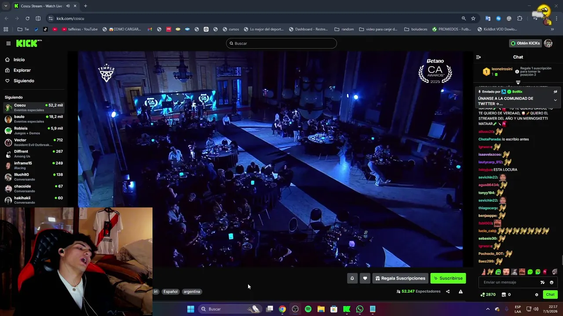Share the stream via share icon
Viewport: 563px width, 316px height.
coord(448,291)
